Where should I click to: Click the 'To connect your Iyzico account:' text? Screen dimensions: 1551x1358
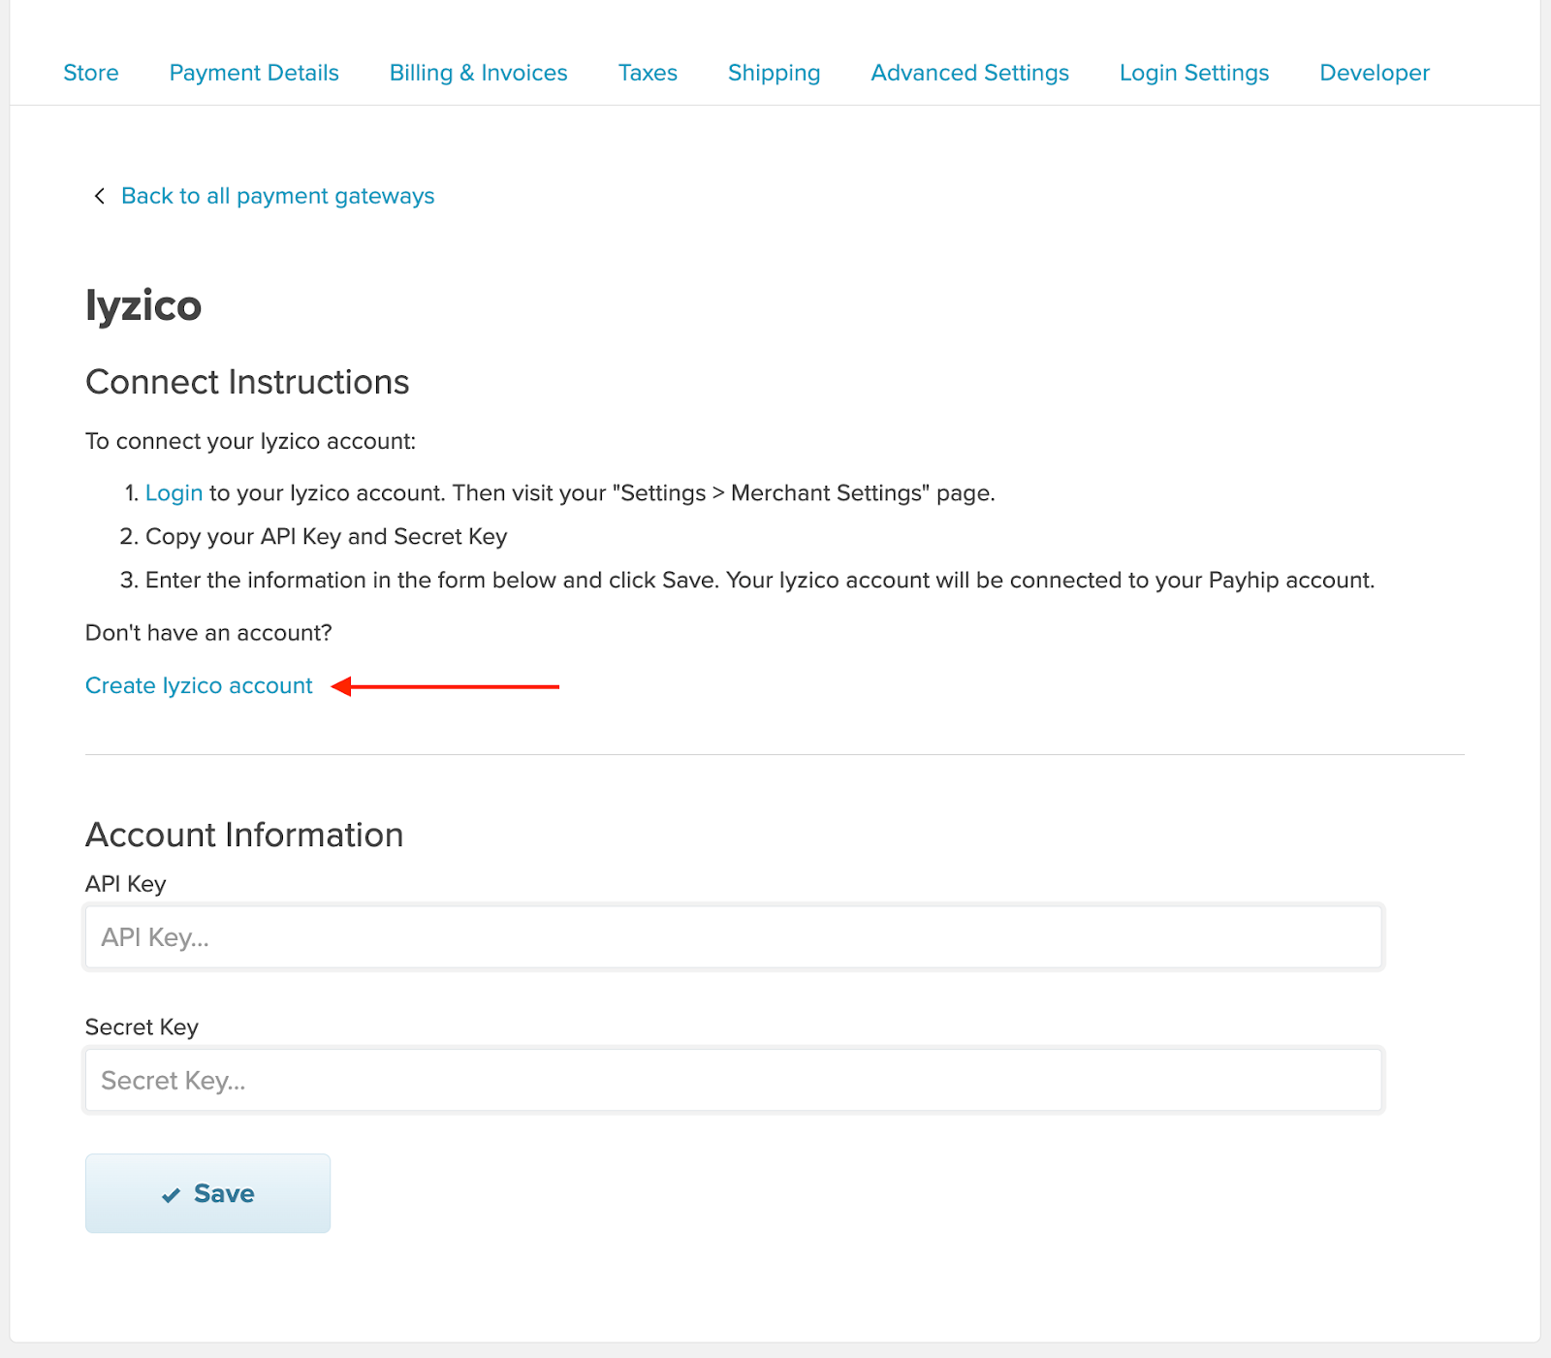(x=250, y=441)
